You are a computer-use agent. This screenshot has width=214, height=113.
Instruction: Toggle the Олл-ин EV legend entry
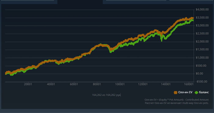pyautogui.click(x=183, y=93)
